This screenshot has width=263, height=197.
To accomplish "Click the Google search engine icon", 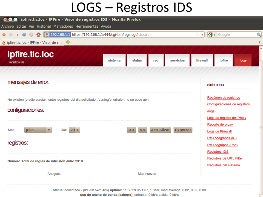I will (210, 35).
